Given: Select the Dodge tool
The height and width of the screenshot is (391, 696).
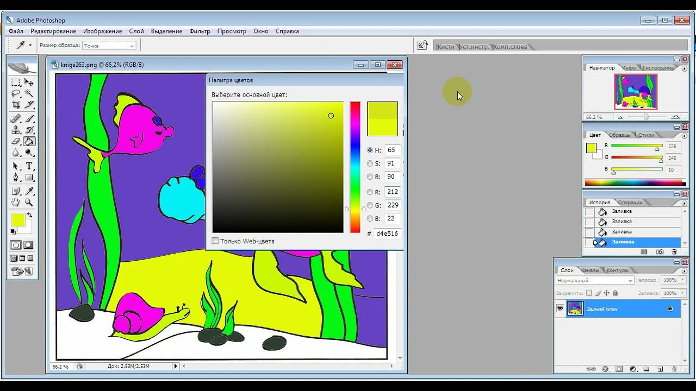Looking at the screenshot, I should click(x=29, y=153).
